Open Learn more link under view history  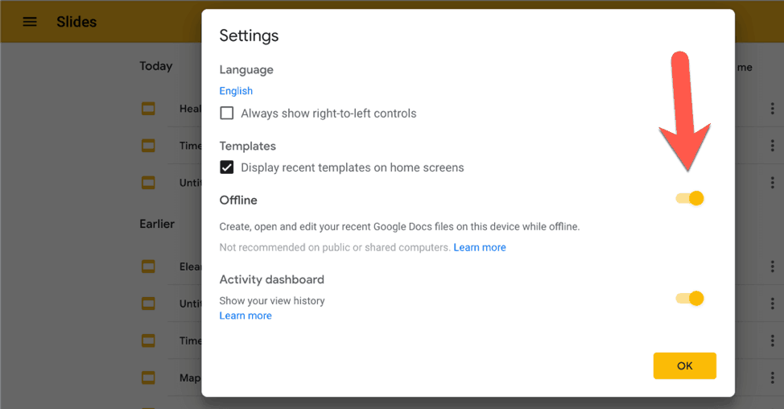(x=246, y=316)
